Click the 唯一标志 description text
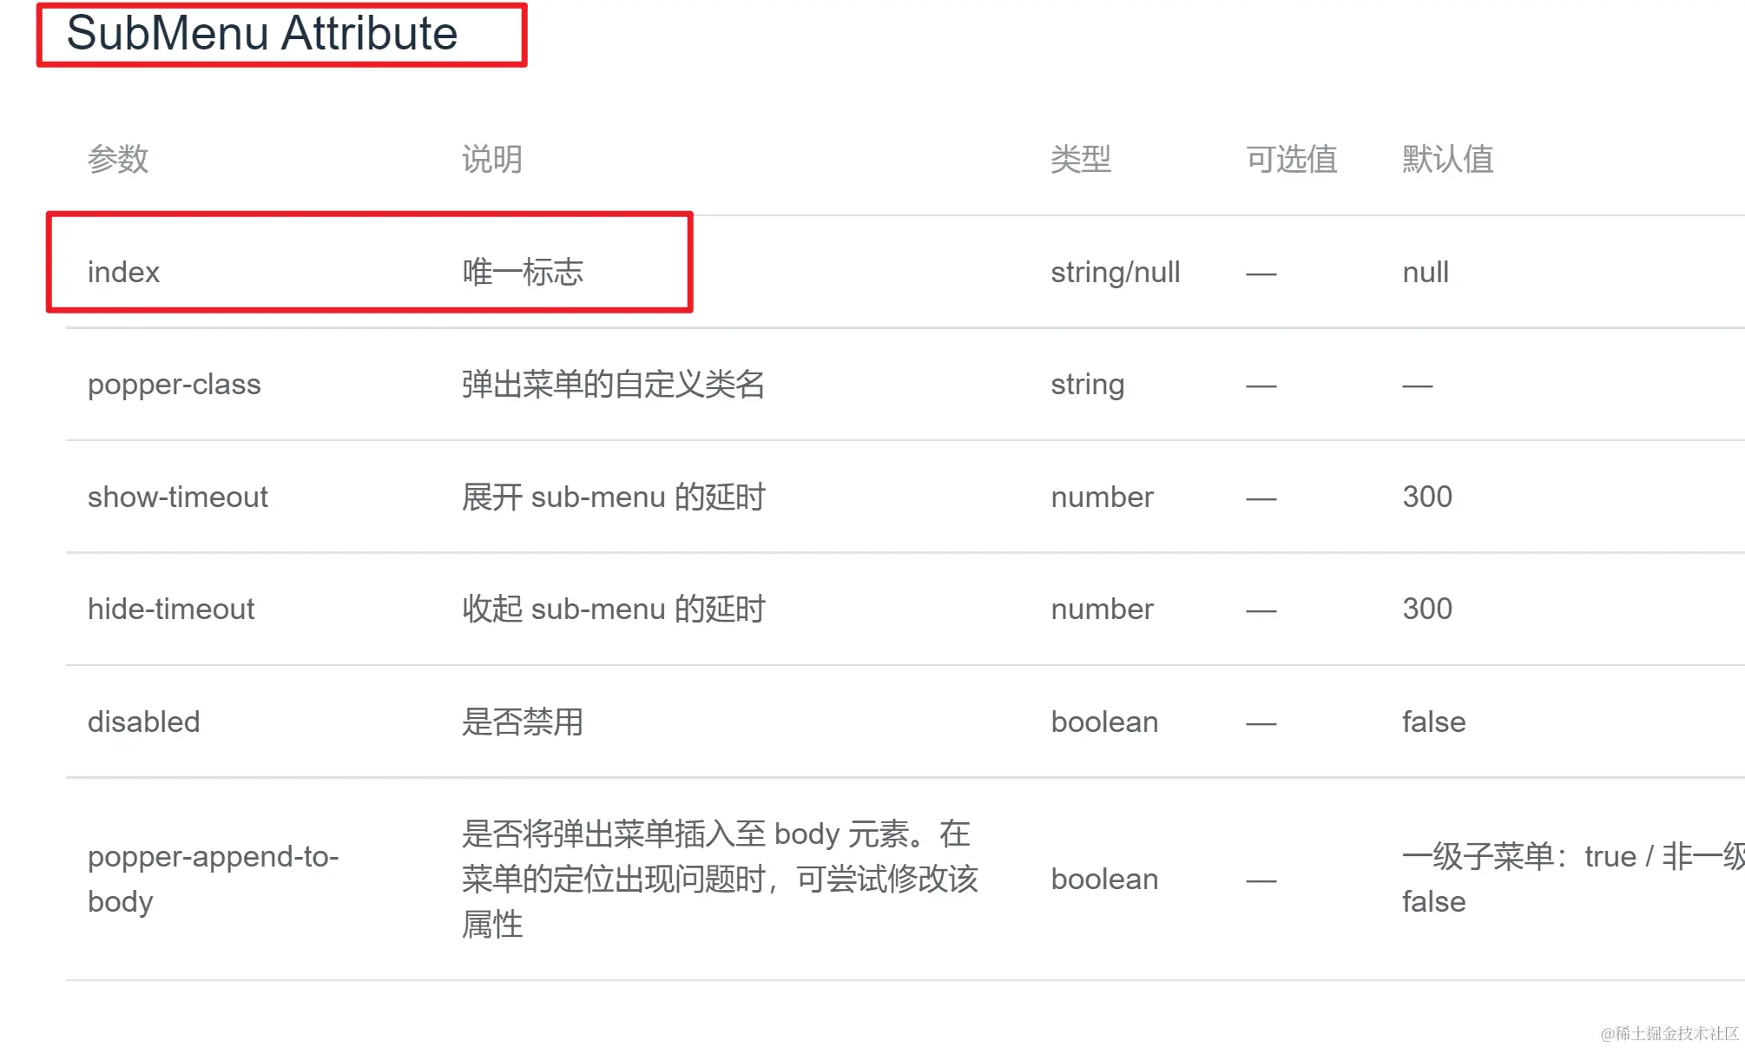This screenshot has height=1048, width=1745. (x=522, y=272)
